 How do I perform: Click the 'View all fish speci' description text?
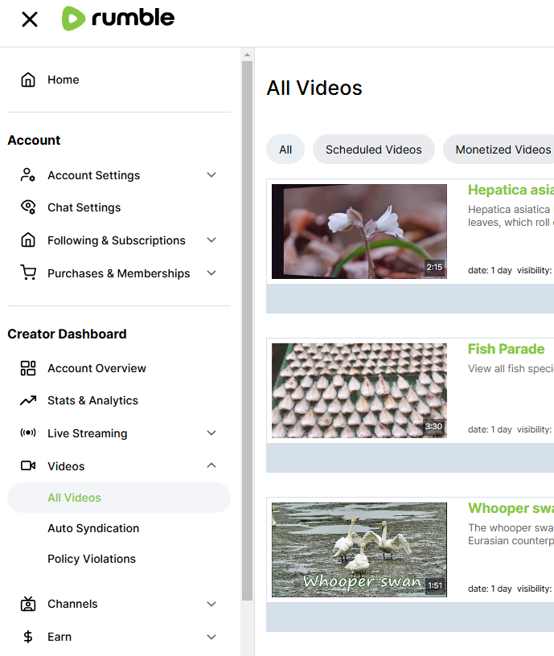[511, 368]
